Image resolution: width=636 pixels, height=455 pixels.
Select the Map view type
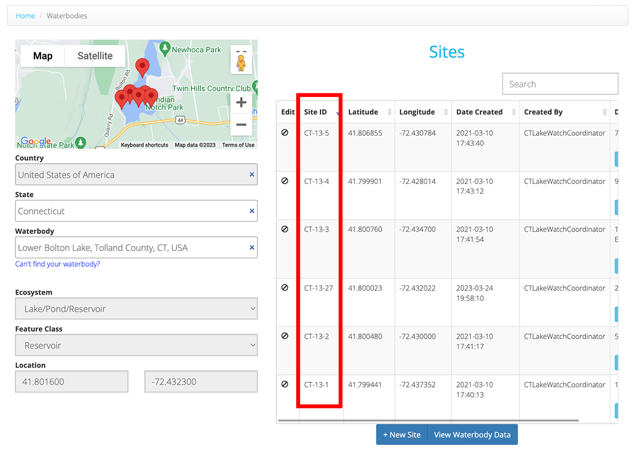point(43,56)
